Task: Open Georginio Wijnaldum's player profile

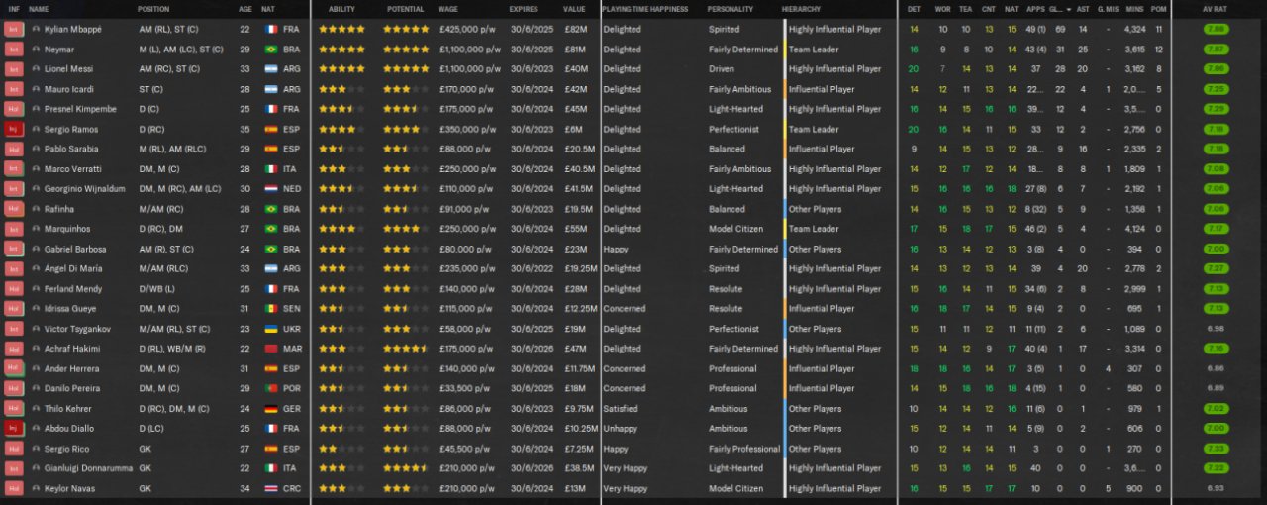Action: pyautogui.click(x=84, y=189)
